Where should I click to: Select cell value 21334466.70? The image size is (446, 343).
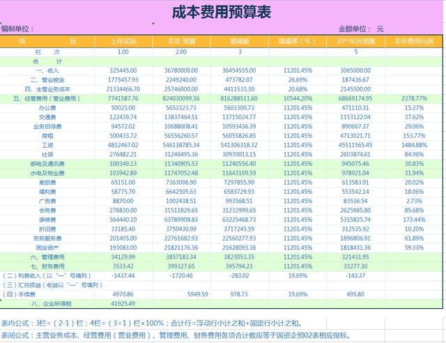pyautogui.click(x=123, y=89)
